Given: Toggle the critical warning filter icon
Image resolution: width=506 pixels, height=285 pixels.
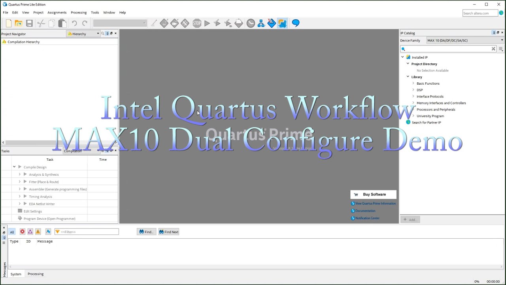Looking at the screenshot, I should (30, 232).
